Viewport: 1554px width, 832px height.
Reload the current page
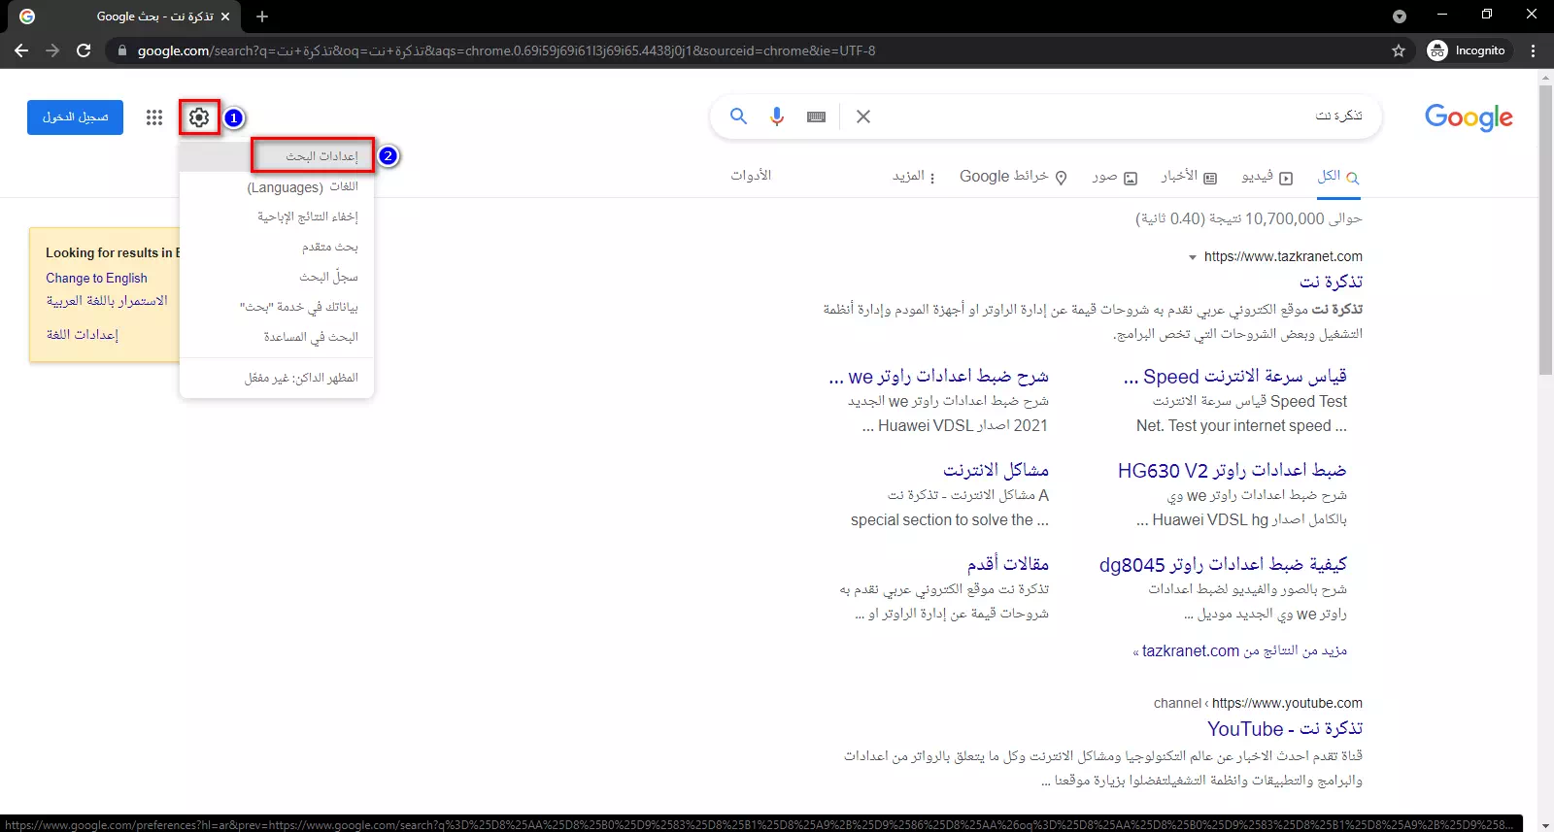(x=84, y=50)
